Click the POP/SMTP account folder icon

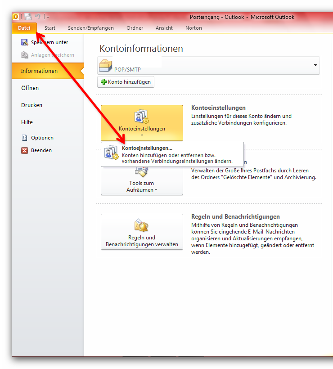click(105, 66)
